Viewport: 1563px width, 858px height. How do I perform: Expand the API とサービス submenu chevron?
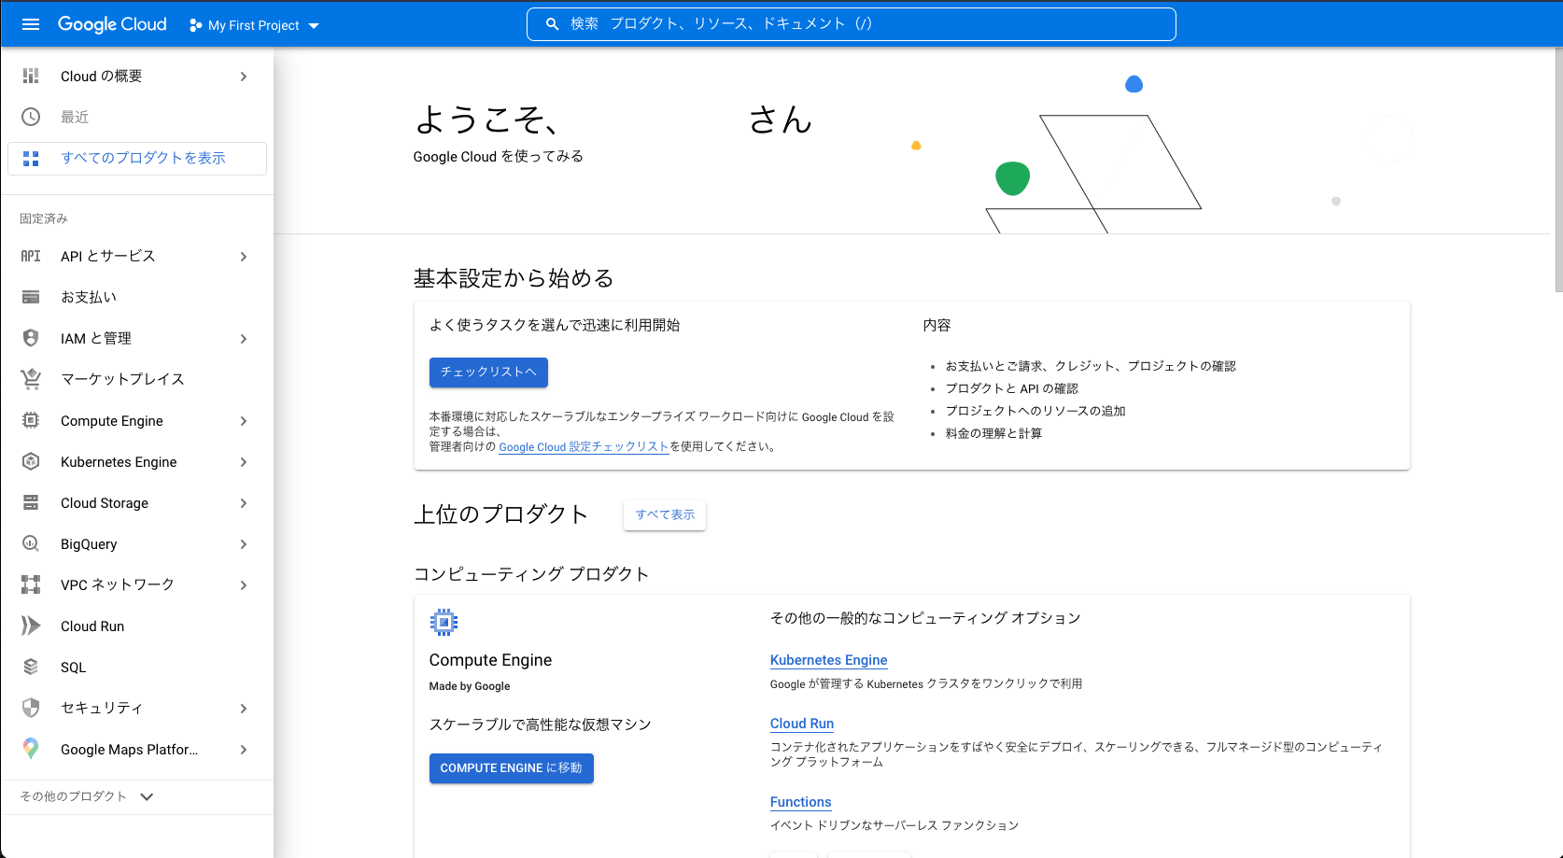tap(244, 257)
